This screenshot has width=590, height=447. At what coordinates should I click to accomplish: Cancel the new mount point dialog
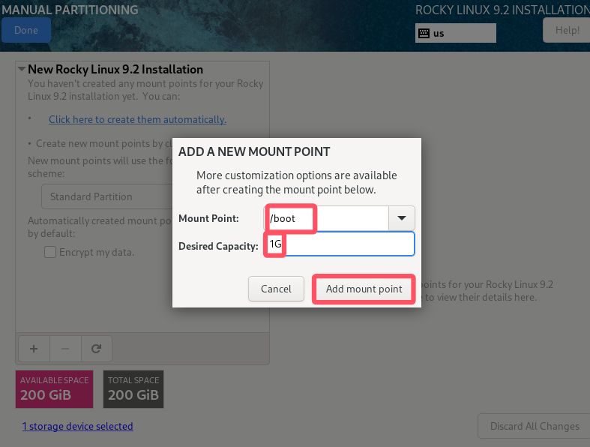[276, 289]
